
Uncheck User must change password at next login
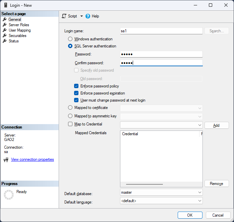[76, 100]
